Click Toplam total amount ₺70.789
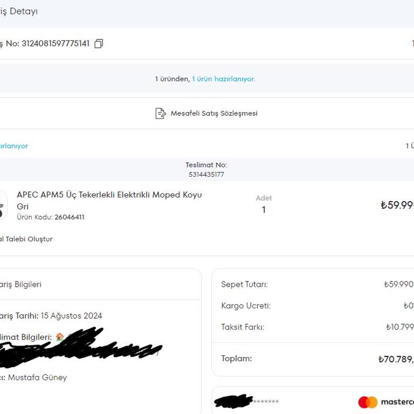414x414 pixels. pos(396,359)
